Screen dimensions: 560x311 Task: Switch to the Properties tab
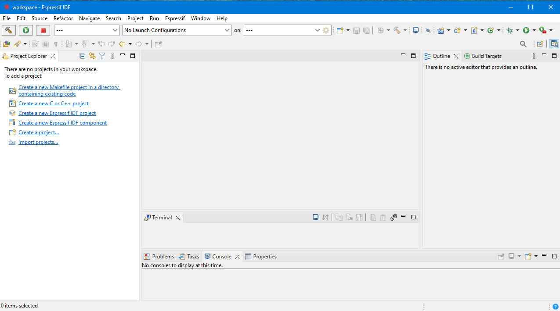[261, 257]
